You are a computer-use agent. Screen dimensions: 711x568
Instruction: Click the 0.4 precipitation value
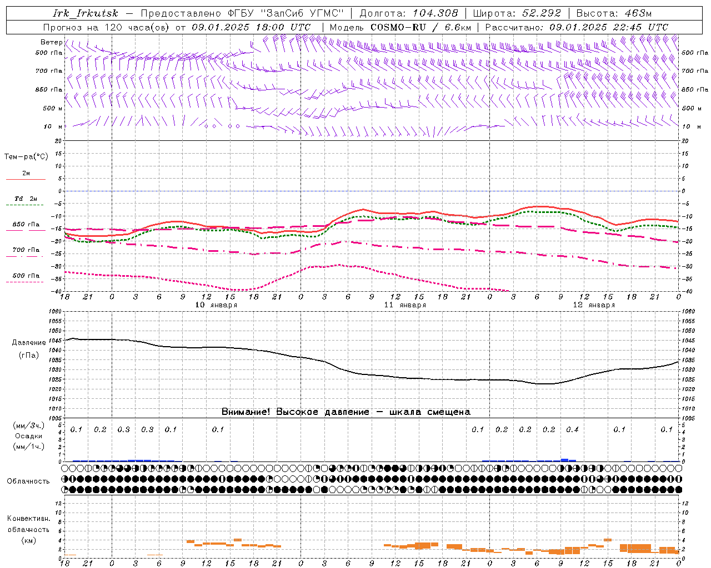(572, 429)
